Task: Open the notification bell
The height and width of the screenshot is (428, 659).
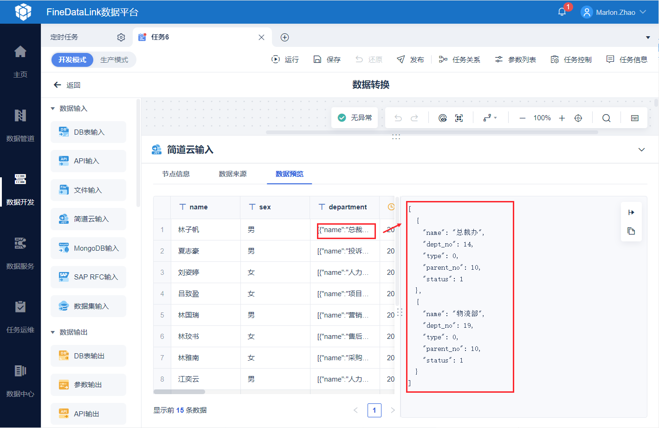Action: tap(562, 12)
